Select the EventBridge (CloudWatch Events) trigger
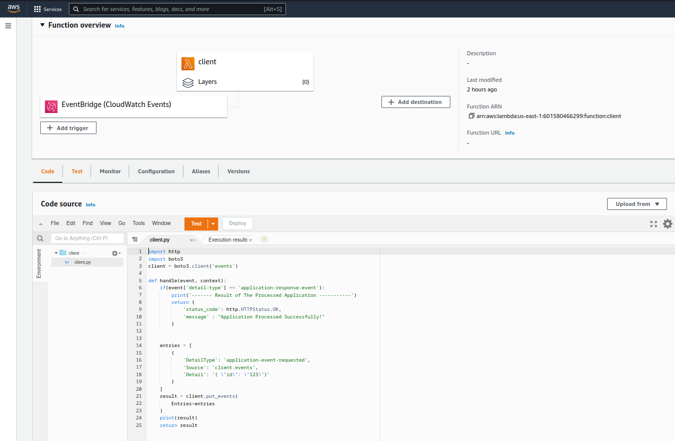The height and width of the screenshot is (441, 675). (134, 106)
